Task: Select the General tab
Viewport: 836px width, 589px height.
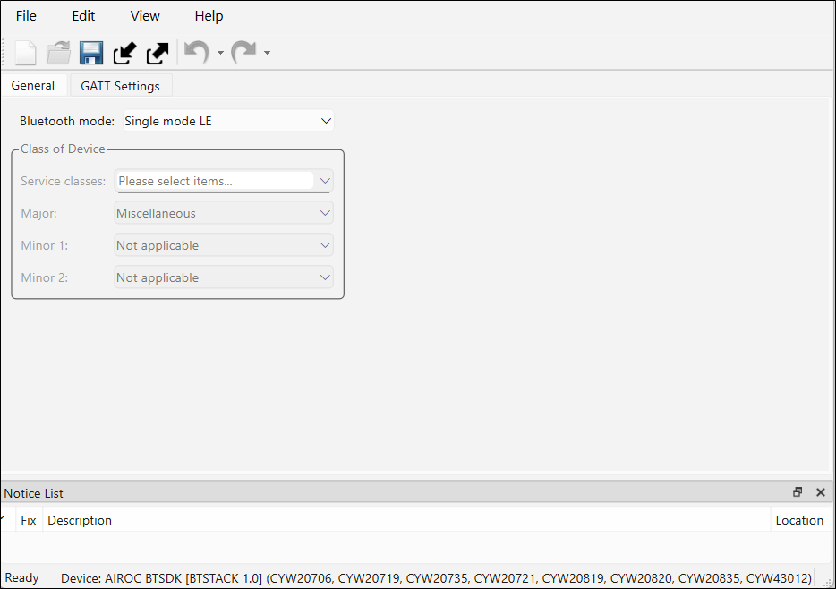Action: (x=33, y=85)
